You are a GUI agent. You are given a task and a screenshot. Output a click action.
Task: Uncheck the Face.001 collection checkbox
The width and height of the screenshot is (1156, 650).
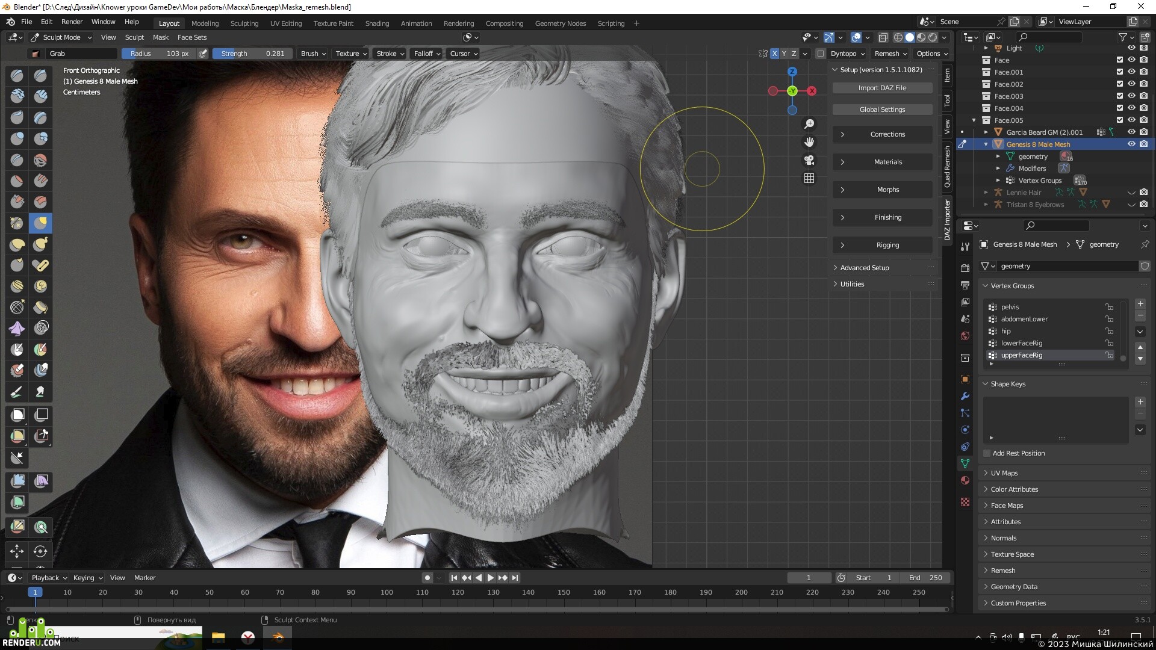pyautogui.click(x=1119, y=72)
